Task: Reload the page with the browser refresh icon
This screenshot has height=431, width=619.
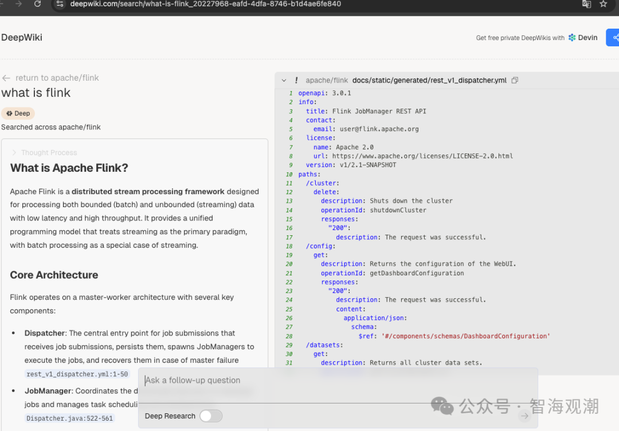Action: [37, 4]
